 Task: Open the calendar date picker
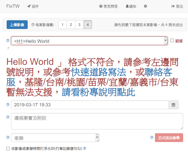click(x=173, y=105)
